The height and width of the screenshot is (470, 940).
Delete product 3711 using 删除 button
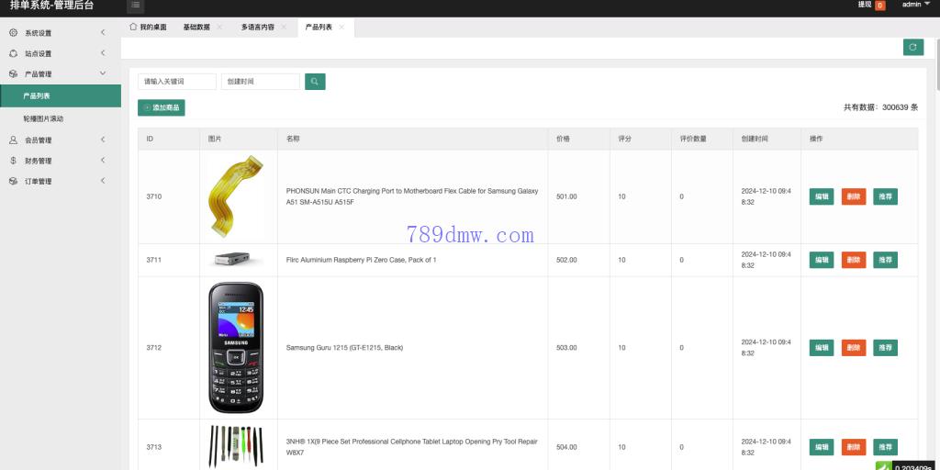(853, 260)
